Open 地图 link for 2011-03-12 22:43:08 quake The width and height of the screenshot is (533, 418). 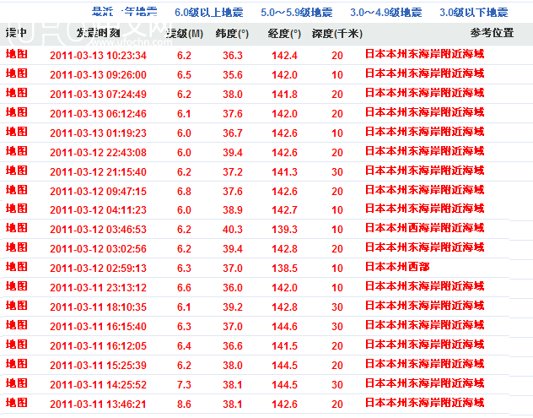17,151
